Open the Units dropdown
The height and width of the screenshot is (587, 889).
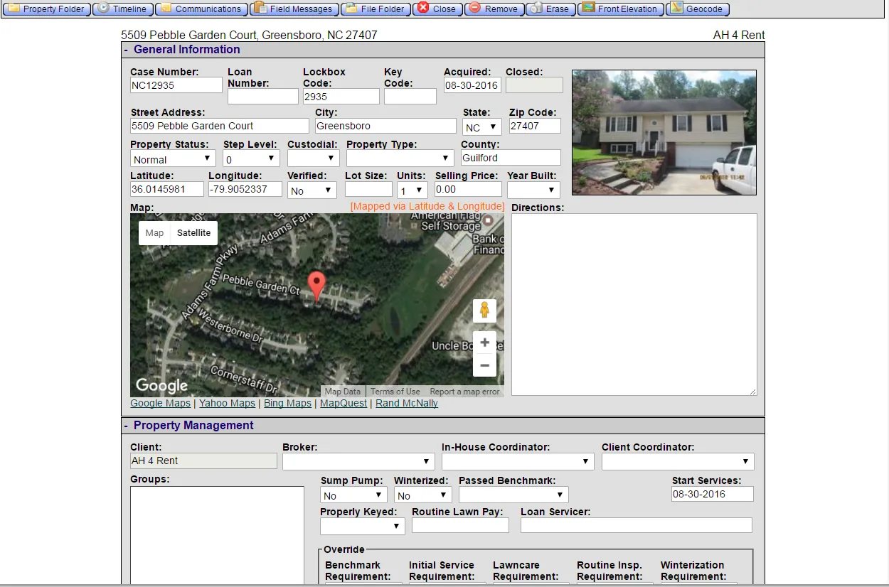pyautogui.click(x=412, y=190)
